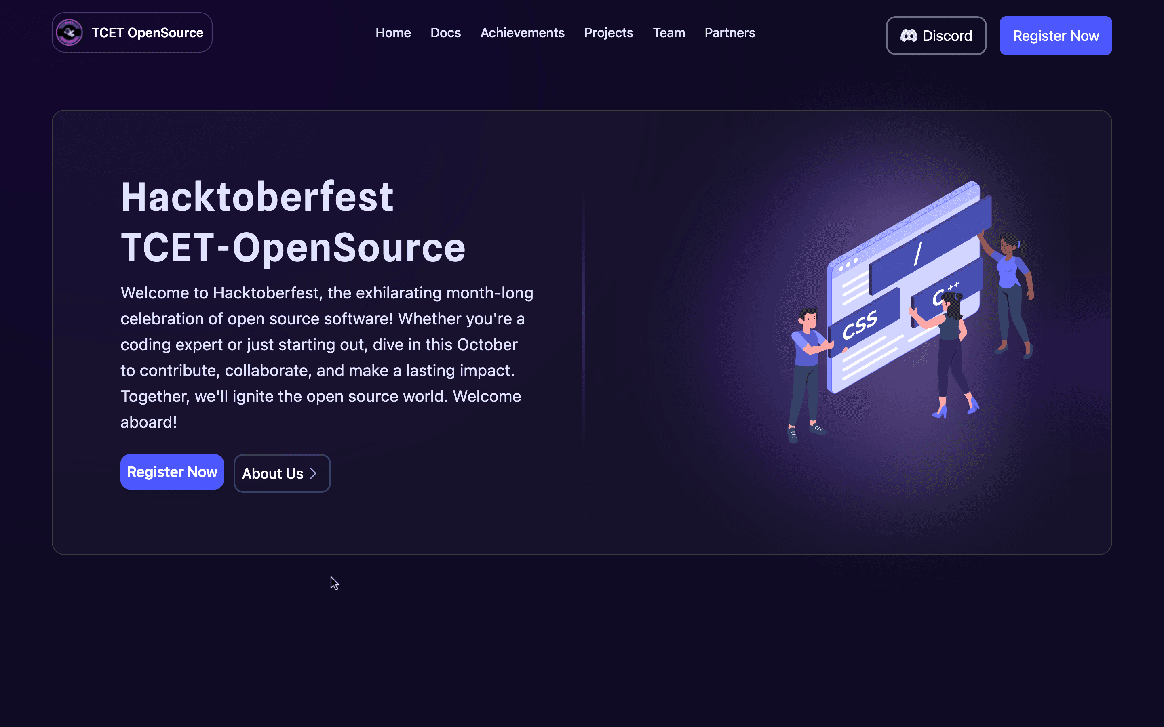Navigate to the Docs page
This screenshot has width=1164, height=727.
coord(445,33)
